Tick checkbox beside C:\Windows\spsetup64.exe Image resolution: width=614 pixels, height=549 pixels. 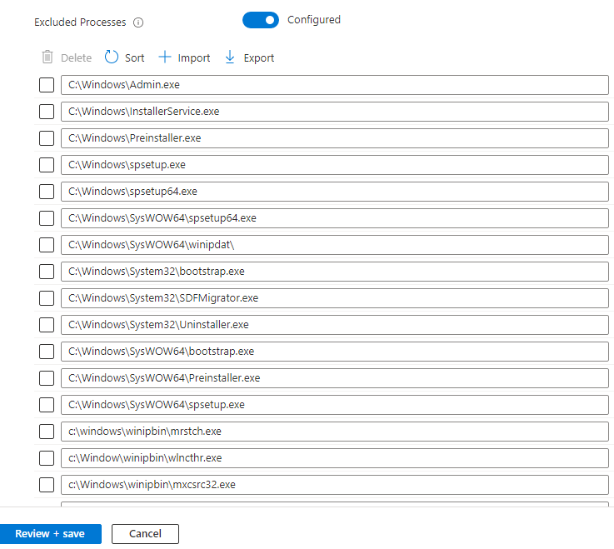(x=47, y=192)
